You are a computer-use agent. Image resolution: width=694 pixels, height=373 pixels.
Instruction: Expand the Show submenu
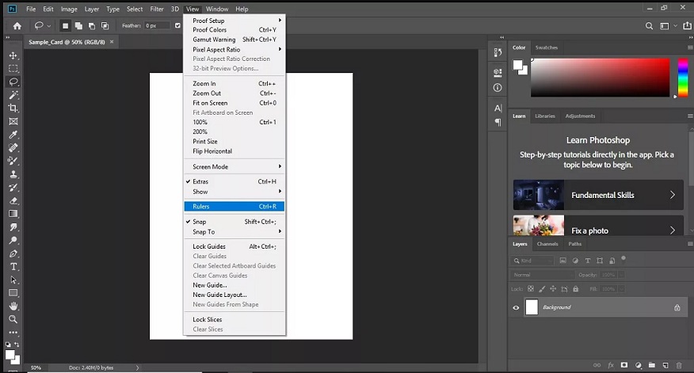tap(235, 192)
